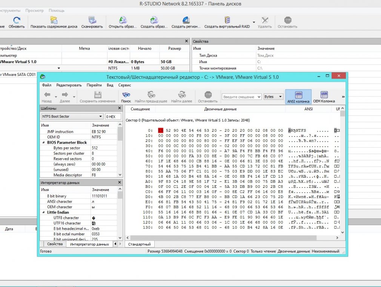
Task: Select the OEM ID template row
Action: coord(79,137)
